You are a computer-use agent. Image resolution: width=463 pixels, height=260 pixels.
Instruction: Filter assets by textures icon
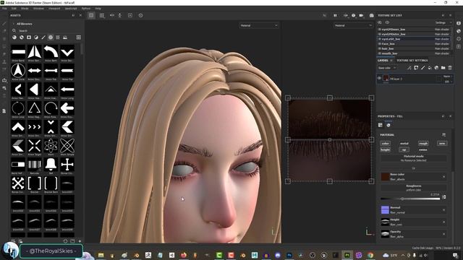point(58,38)
